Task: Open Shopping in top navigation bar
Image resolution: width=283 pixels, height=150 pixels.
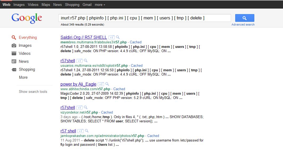Action: click(x=72, y=5)
